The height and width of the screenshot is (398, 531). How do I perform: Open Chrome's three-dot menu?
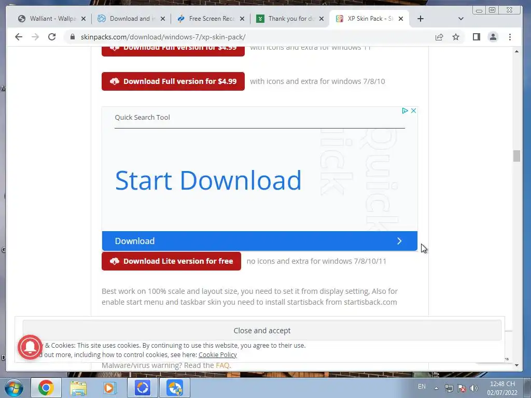510,37
